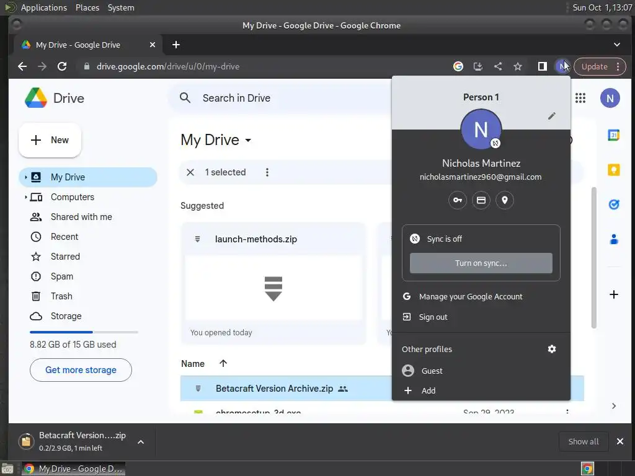
Task: Click the address bar URL
Action: [x=167, y=66]
